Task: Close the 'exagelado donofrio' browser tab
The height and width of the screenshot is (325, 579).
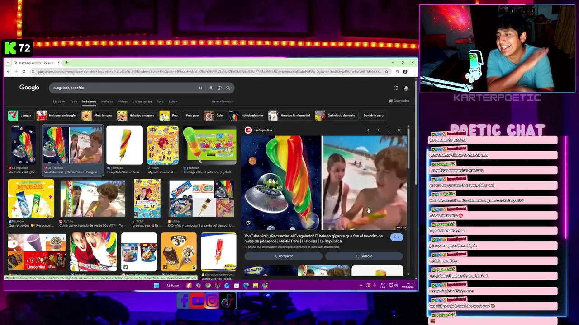Action: point(58,62)
